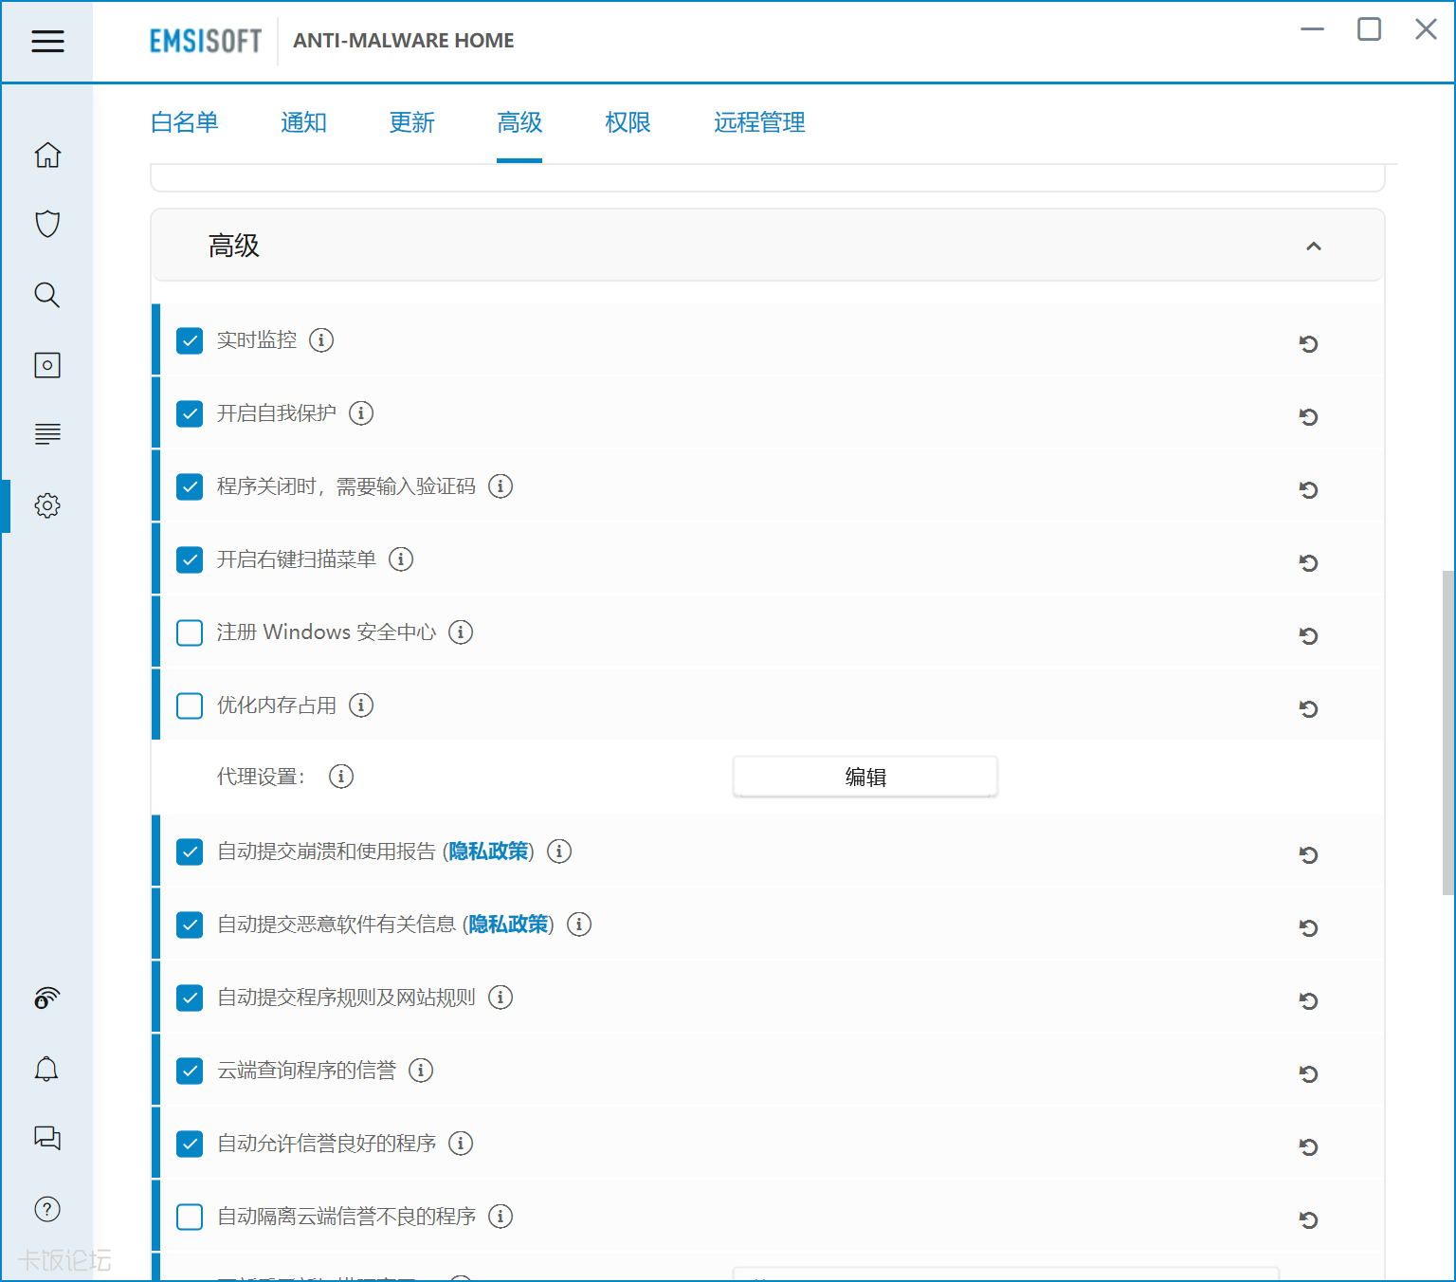Click the 编辑 proxy settings button
Screen dimensions: 1456x1282
tap(864, 778)
